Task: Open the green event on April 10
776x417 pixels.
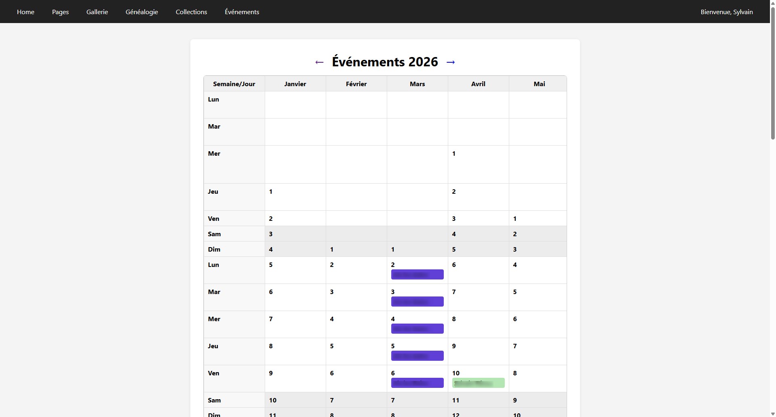Action: pyautogui.click(x=478, y=383)
